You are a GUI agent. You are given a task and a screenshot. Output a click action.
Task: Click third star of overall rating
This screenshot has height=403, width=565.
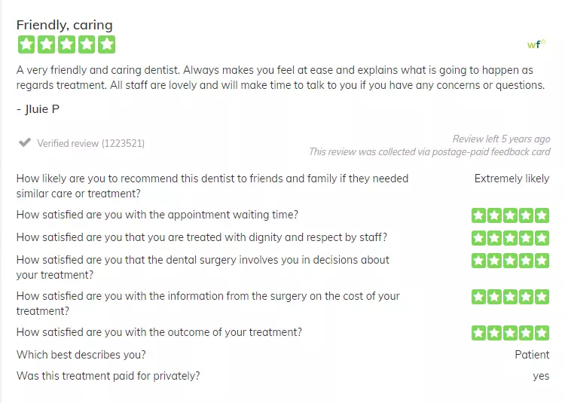pos(66,44)
